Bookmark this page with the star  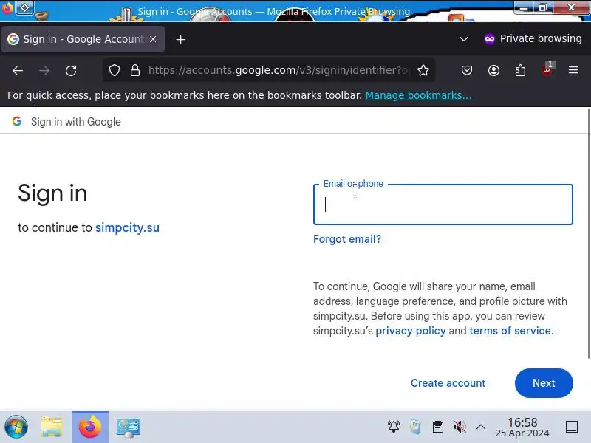pos(423,70)
